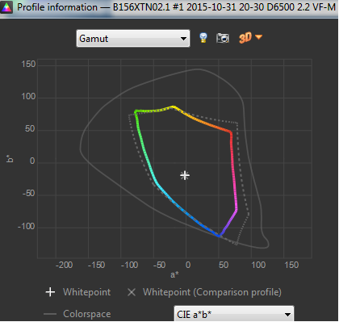This screenshot has width=339, height=322.
Task: Click the b* axis label
Action: pyautogui.click(x=10, y=158)
